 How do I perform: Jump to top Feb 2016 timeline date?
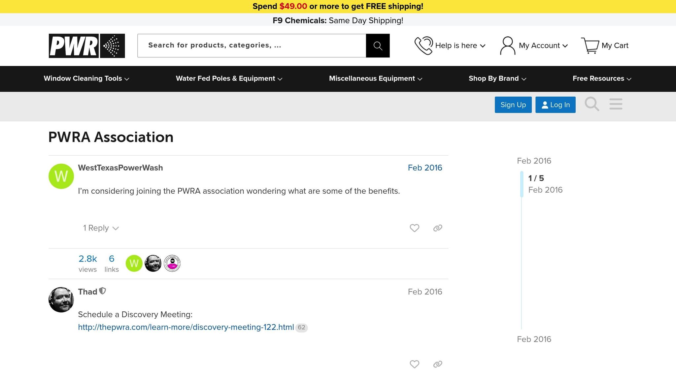coord(534,161)
